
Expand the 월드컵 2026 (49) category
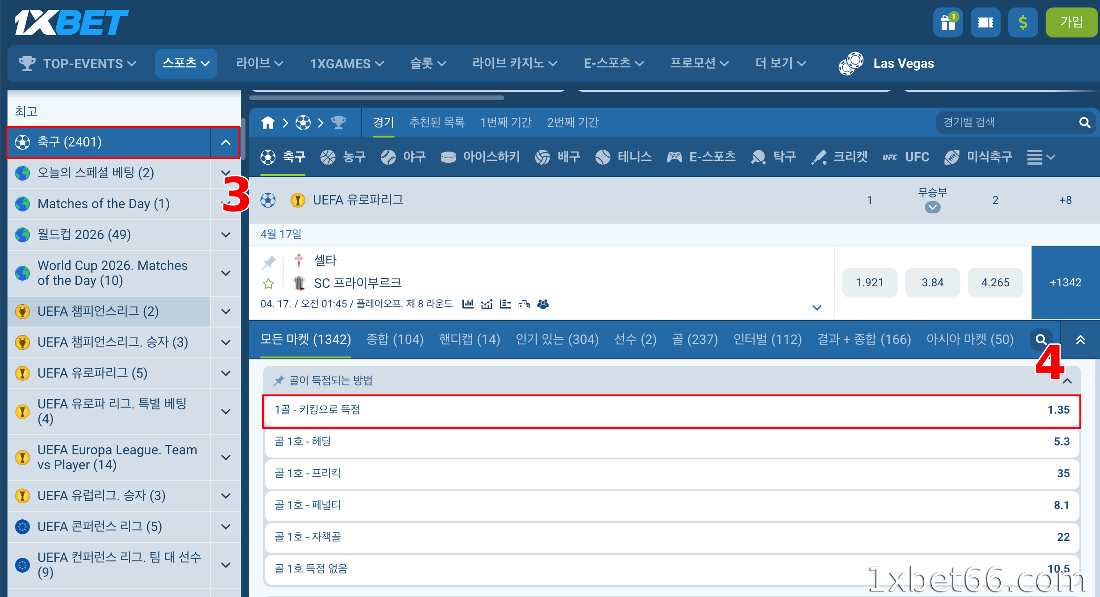click(x=226, y=235)
